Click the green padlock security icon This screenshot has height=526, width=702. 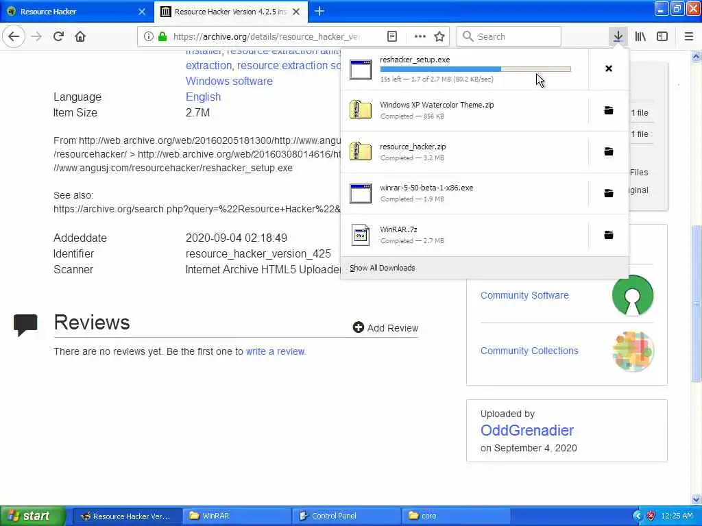[162, 37]
